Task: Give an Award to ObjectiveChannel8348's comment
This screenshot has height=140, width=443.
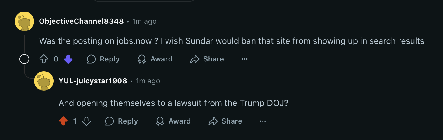Action: tap(155, 59)
